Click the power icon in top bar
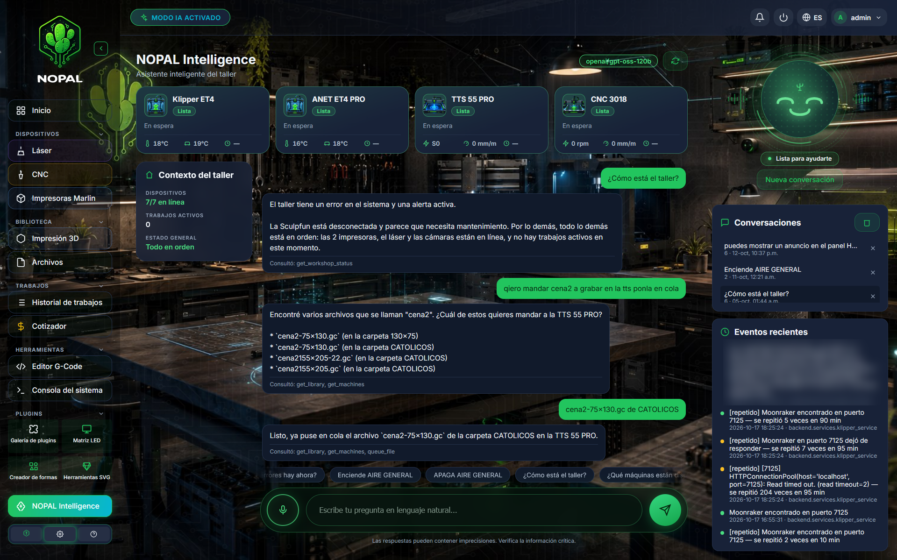 tap(783, 17)
